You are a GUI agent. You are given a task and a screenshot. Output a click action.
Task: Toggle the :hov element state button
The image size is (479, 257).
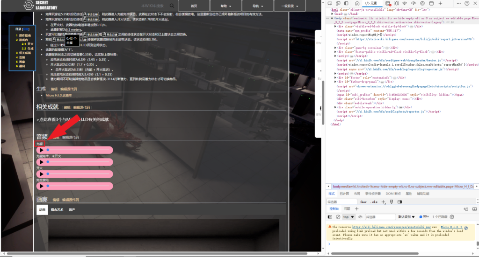[x=363, y=202]
